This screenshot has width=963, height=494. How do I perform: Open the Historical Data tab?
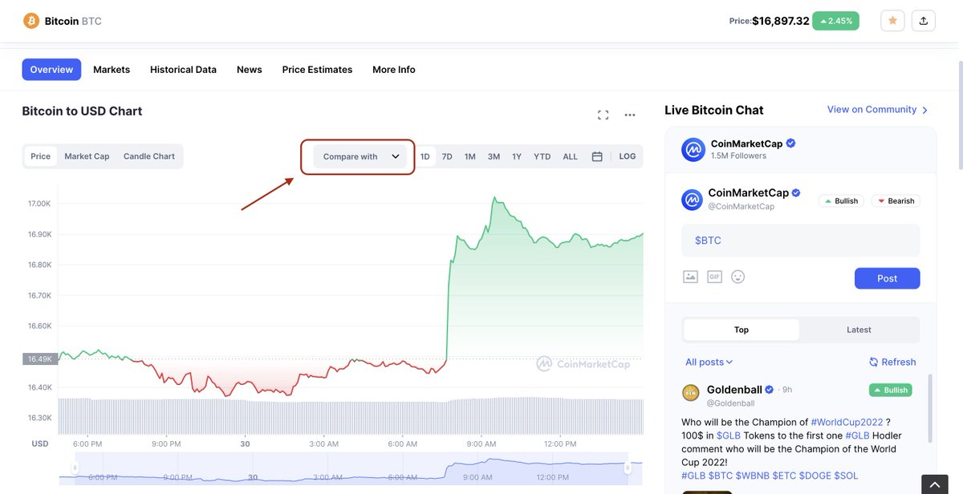pyautogui.click(x=183, y=70)
